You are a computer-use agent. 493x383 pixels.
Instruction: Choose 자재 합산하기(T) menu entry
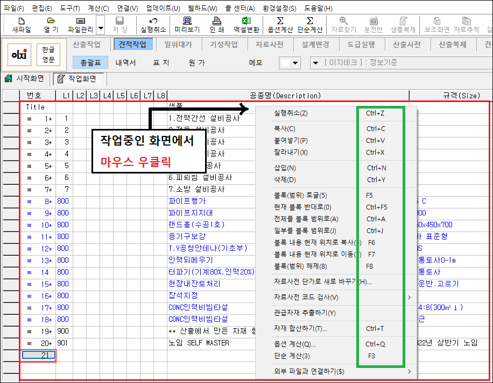[336, 328]
